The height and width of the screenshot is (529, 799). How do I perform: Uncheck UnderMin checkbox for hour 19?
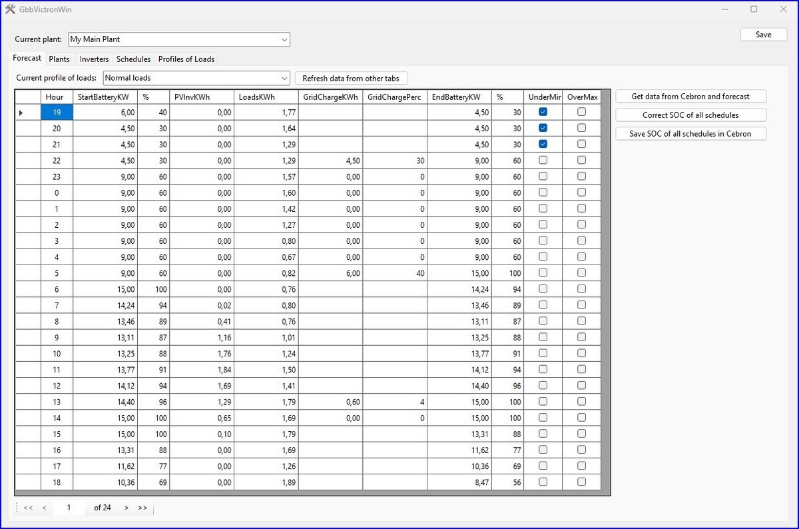[x=543, y=113]
